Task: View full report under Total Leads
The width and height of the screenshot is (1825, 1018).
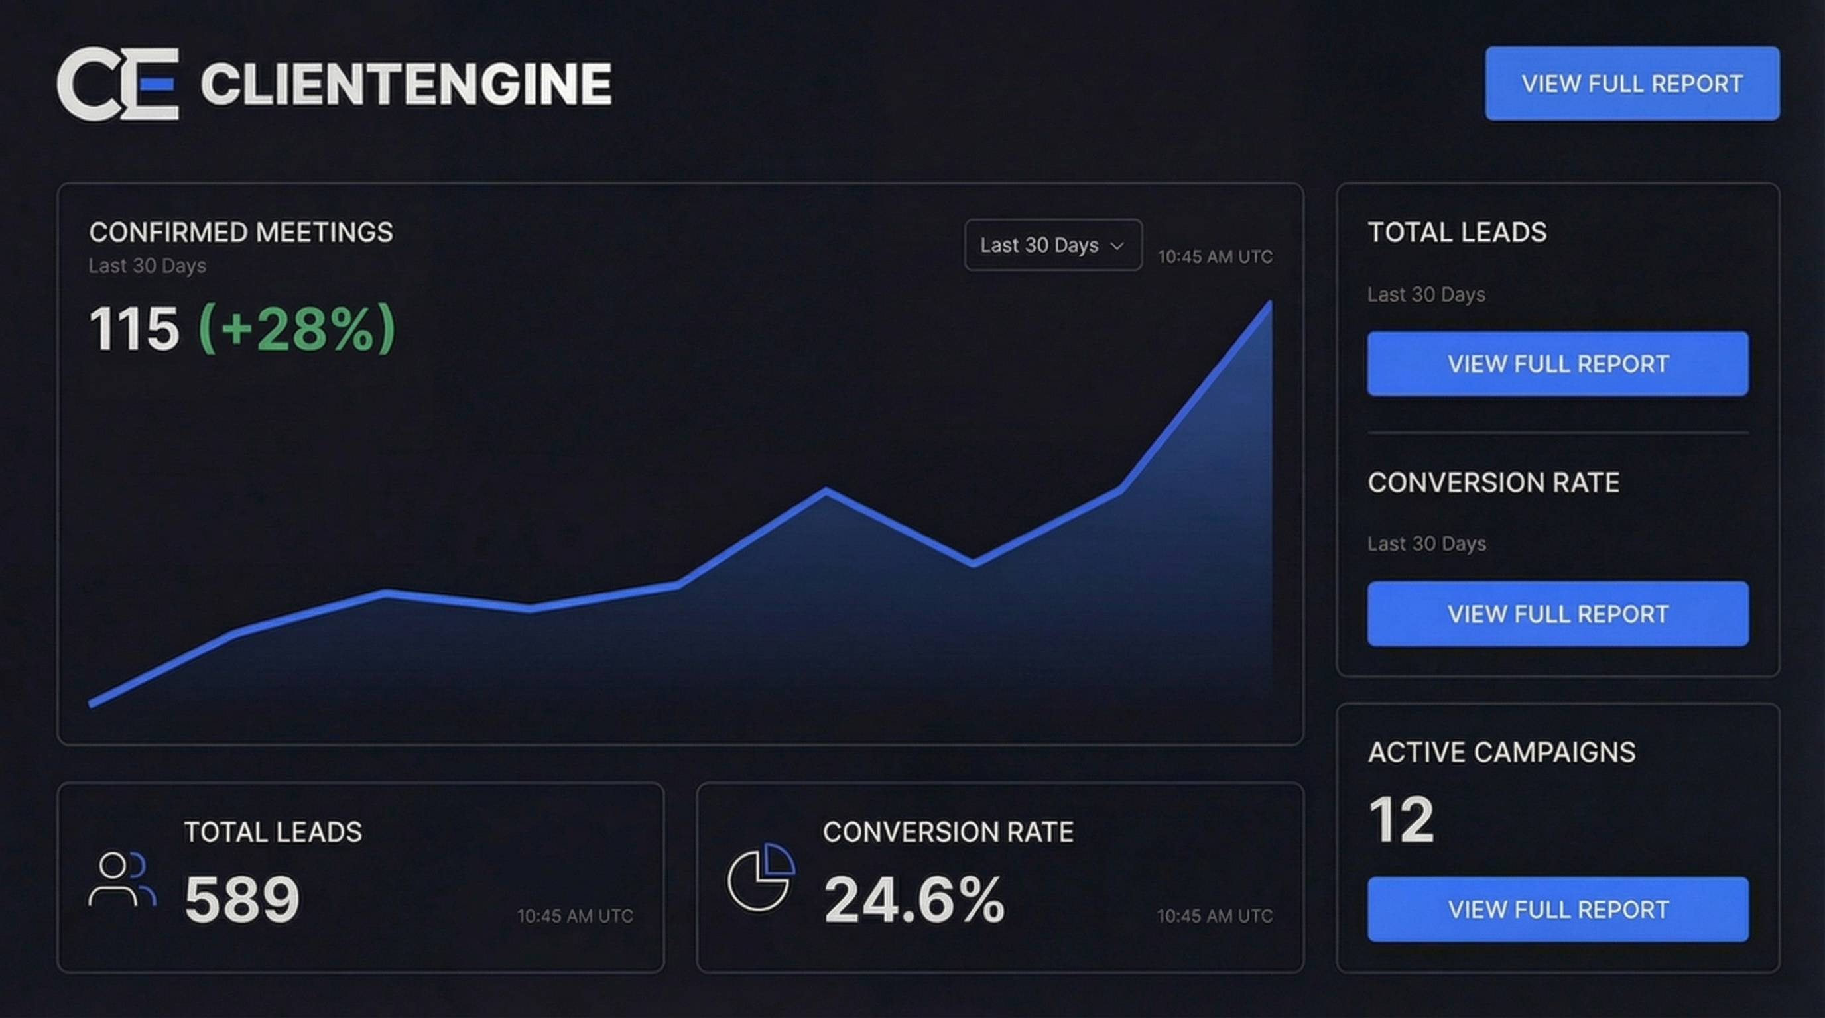Action: coord(1557,364)
